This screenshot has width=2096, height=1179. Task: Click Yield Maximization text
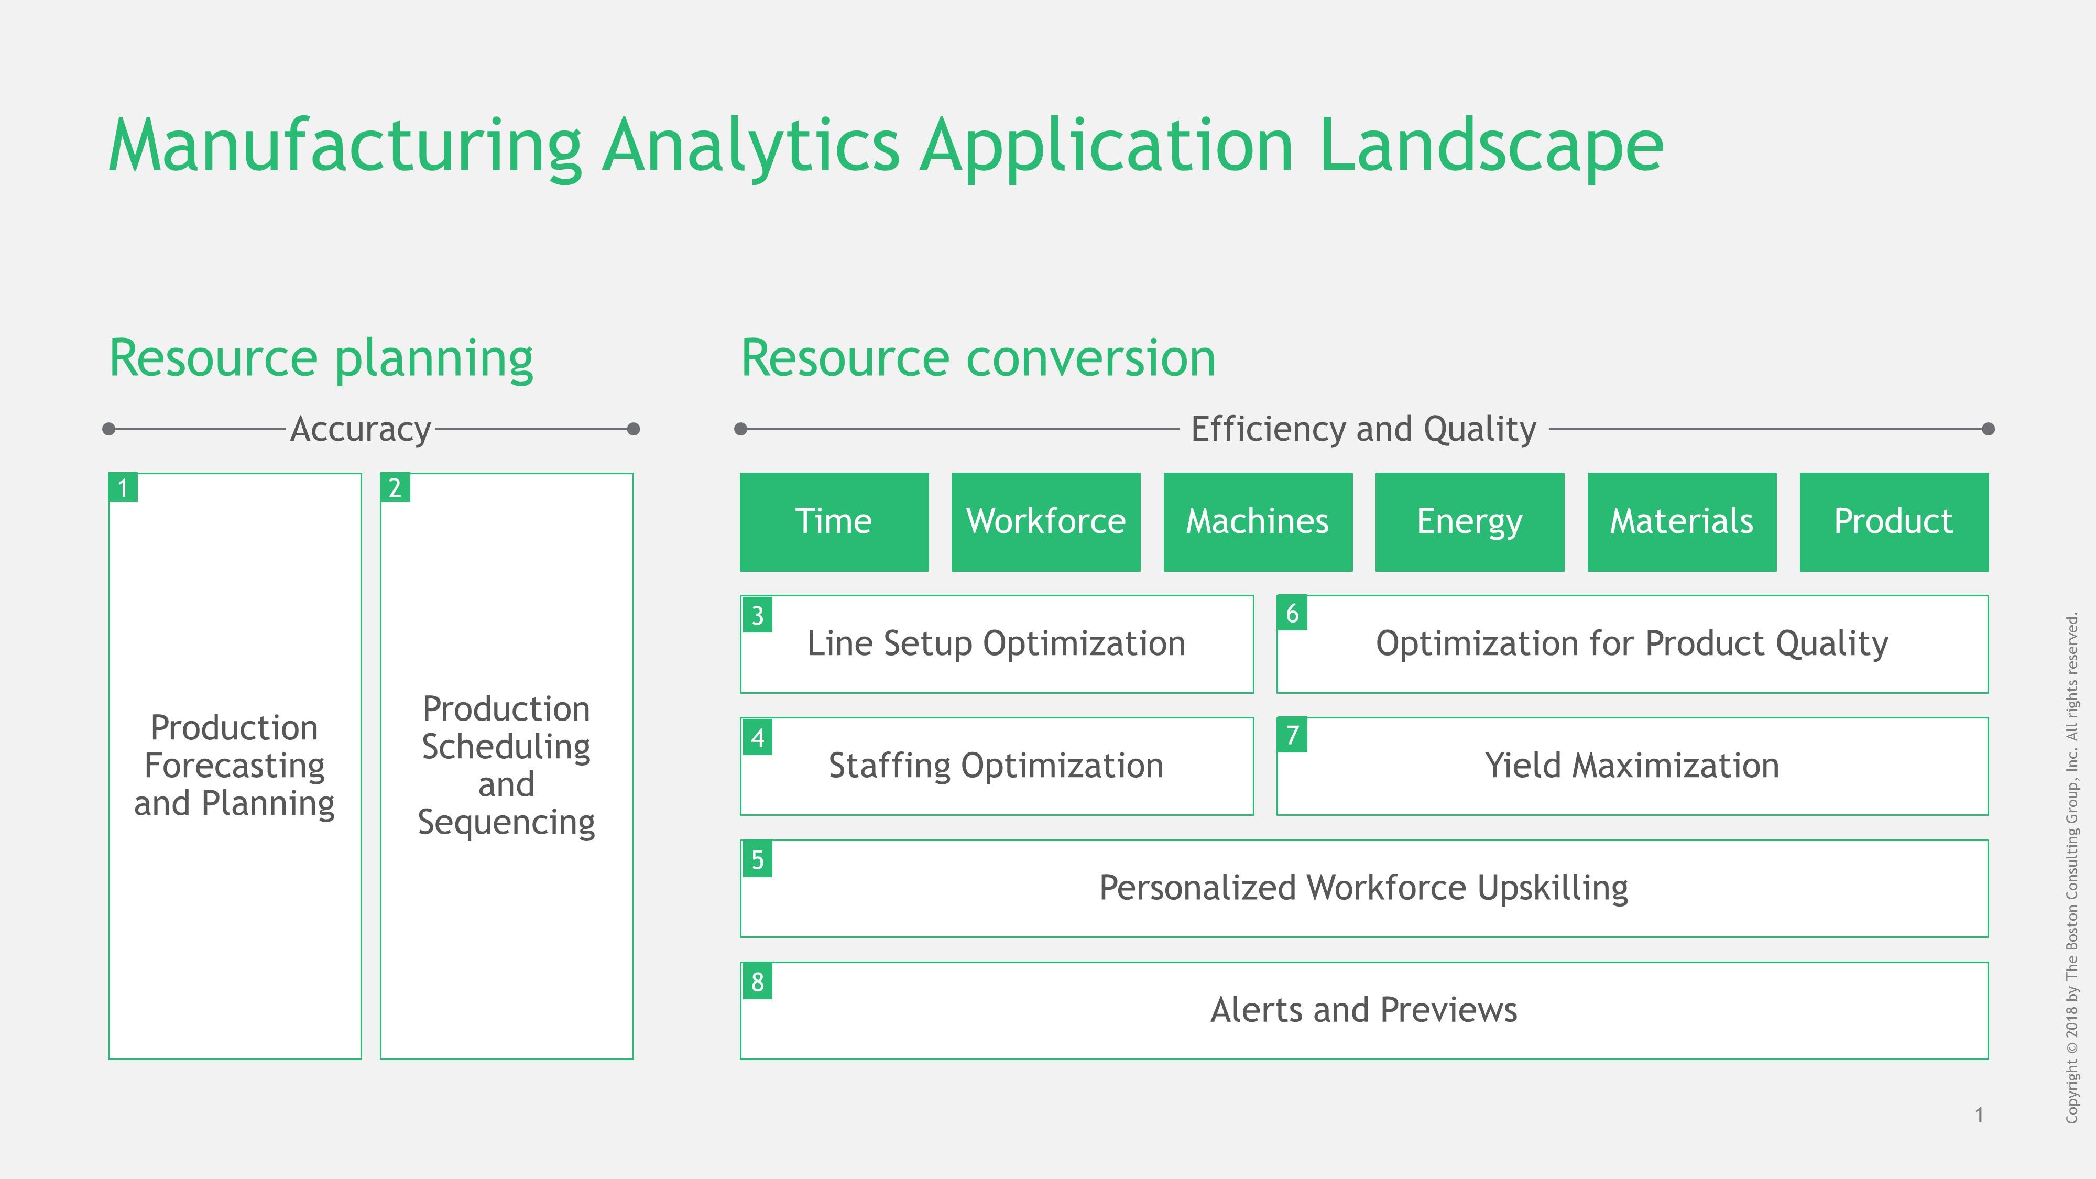pos(1631,766)
